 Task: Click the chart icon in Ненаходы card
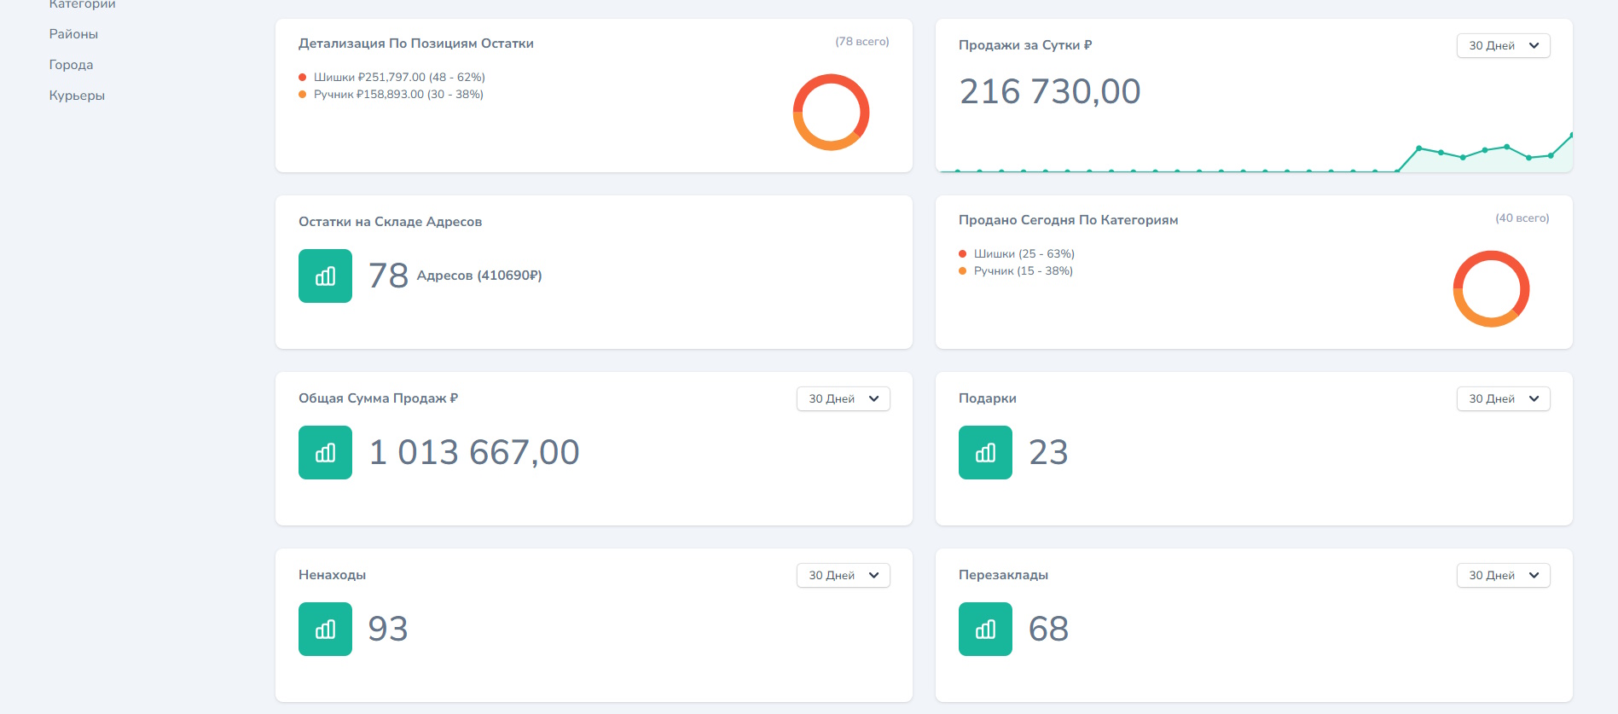[325, 629]
